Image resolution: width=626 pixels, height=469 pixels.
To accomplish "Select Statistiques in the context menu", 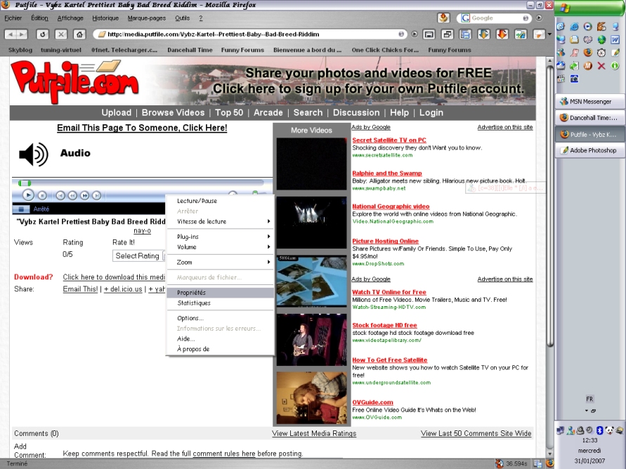I will click(220, 303).
